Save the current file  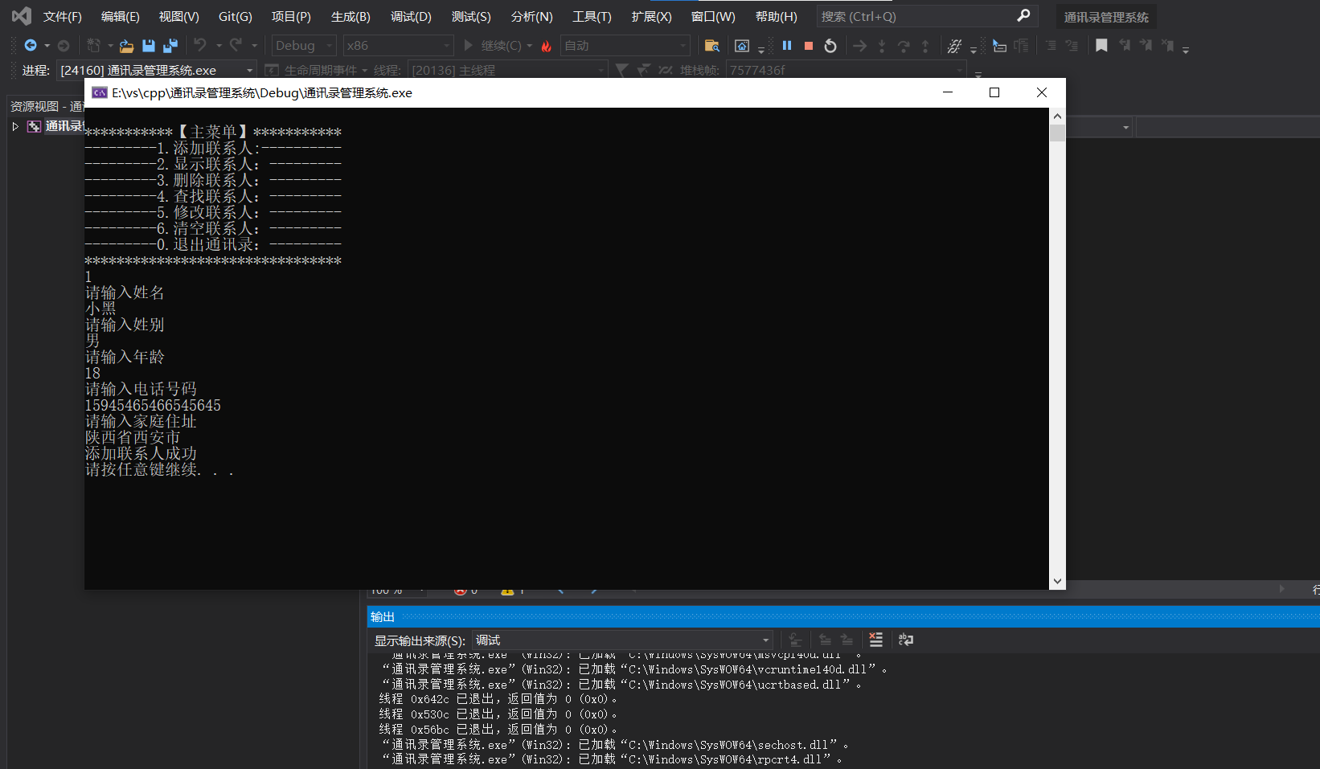(148, 46)
